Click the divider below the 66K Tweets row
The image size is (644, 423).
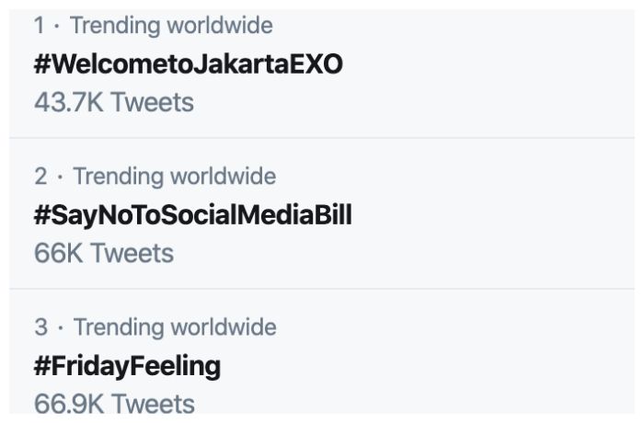(x=322, y=289)
